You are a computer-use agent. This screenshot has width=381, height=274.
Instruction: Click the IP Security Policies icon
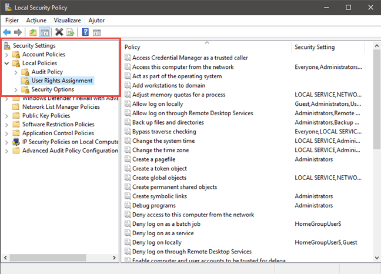point(16,142)
